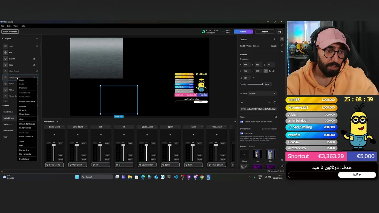Open the hami channel dropdown

pos(202,127)
